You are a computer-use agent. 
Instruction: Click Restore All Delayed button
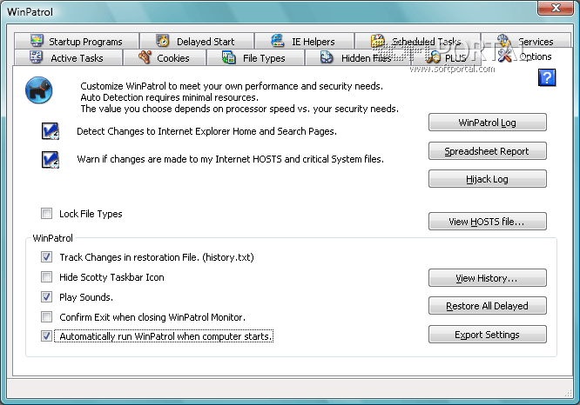pos(487,306)
